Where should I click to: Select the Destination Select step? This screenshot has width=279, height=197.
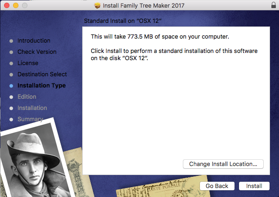(x=42, y=74)
